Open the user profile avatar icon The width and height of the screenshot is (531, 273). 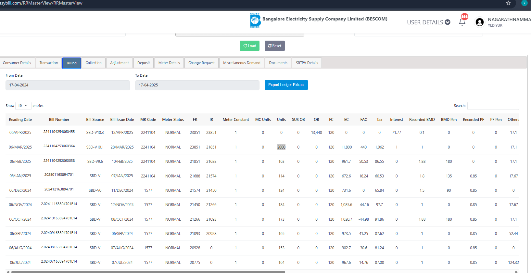[480, 22]
